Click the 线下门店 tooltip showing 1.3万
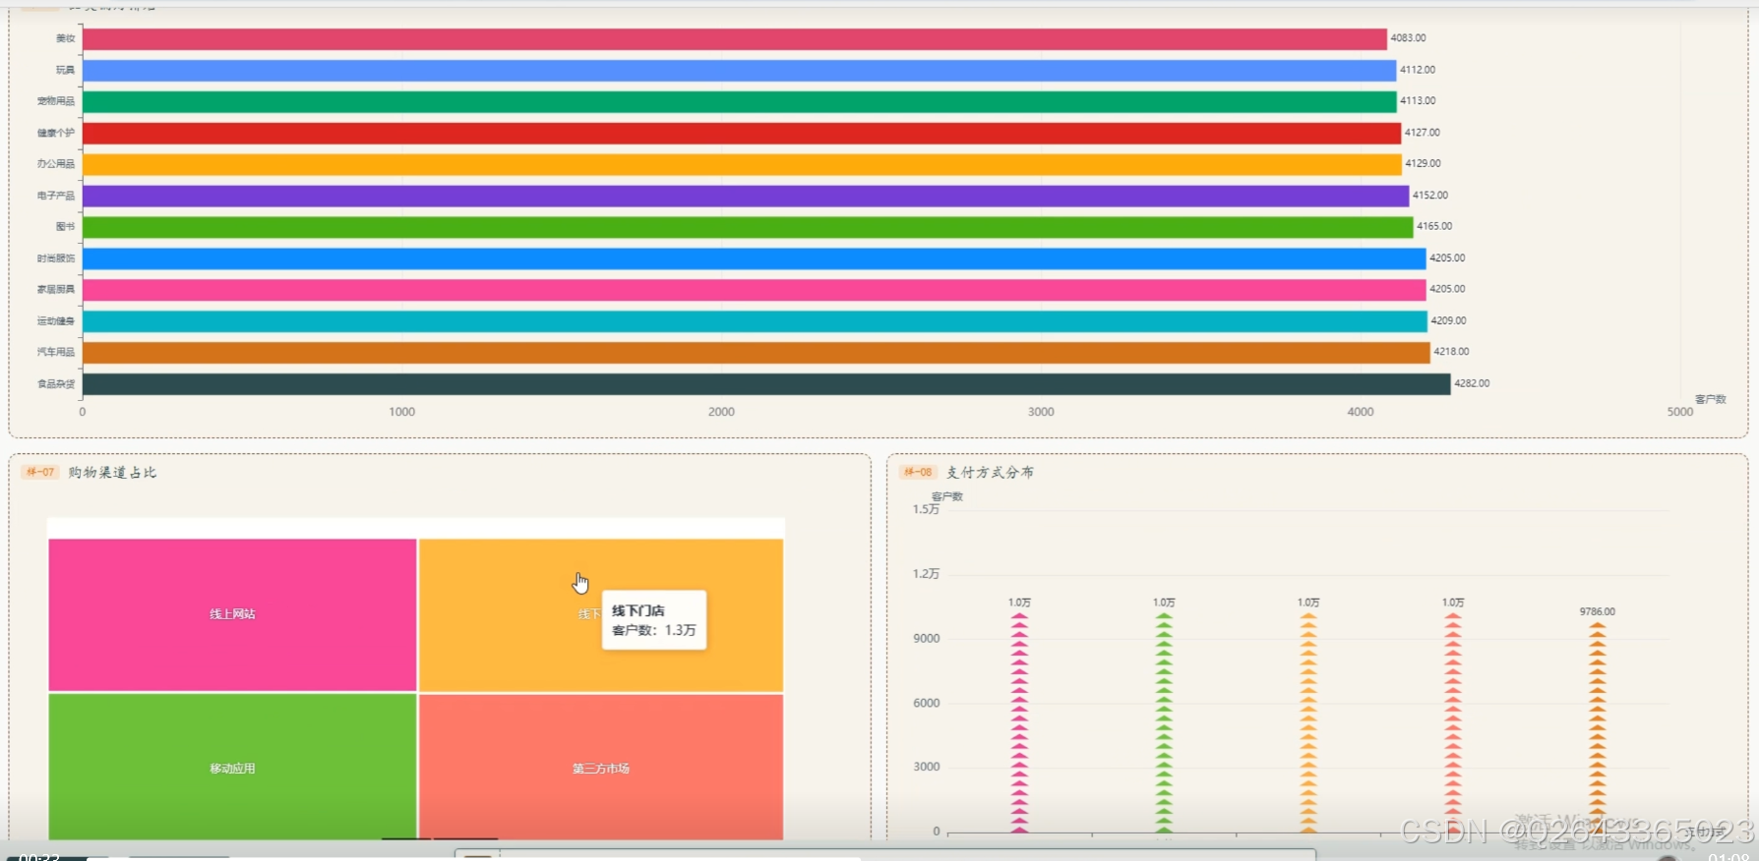The width and height of the screenshot is (1759, 861). [x=654, y=620]
